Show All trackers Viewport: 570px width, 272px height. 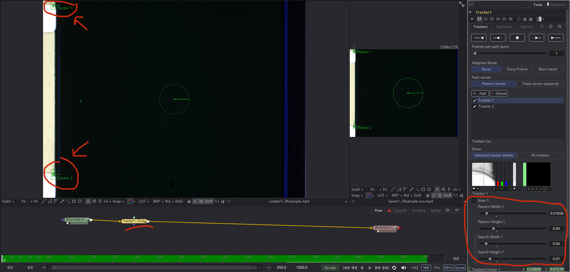(x=540, y=155)
